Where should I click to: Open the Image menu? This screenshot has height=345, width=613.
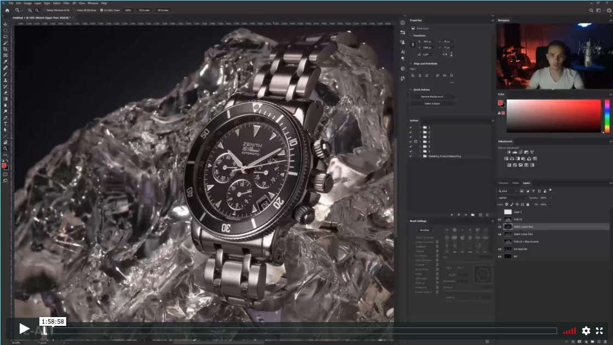27,3
